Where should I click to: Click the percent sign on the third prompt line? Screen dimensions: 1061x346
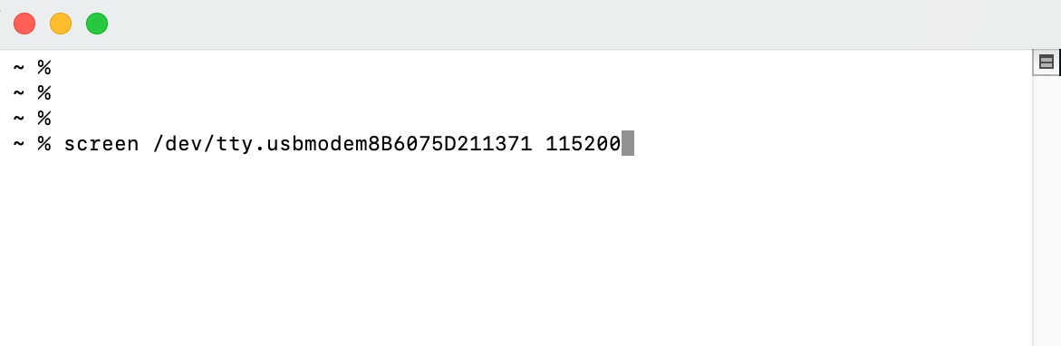point(44,119)
